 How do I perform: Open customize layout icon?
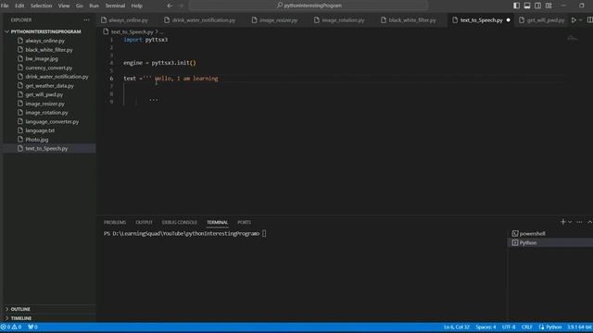coord(549,6)
